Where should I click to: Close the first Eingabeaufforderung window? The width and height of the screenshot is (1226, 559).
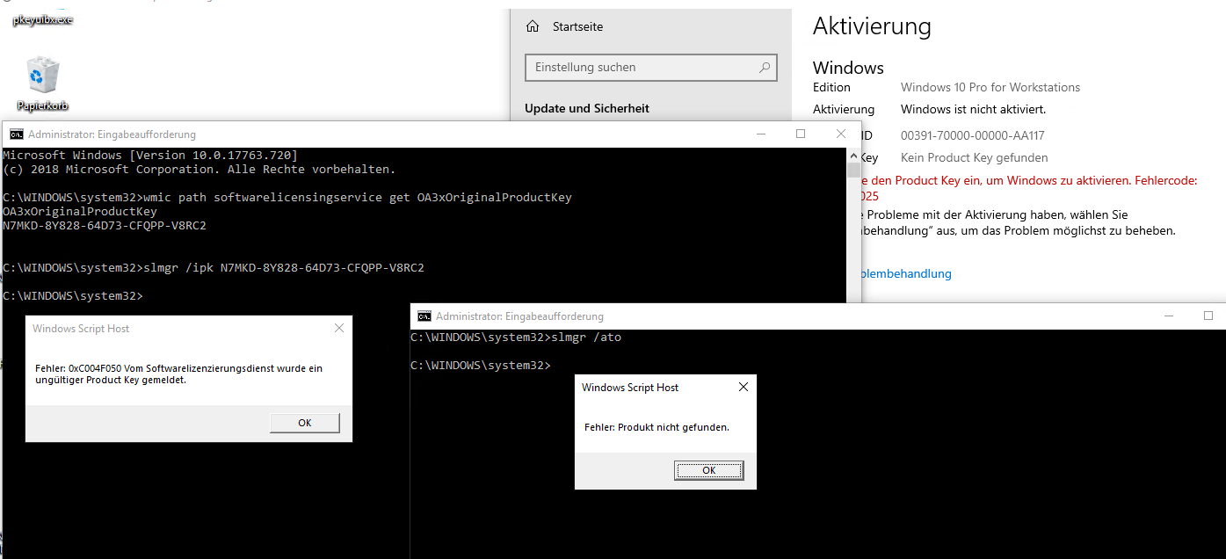coord(842,134)
